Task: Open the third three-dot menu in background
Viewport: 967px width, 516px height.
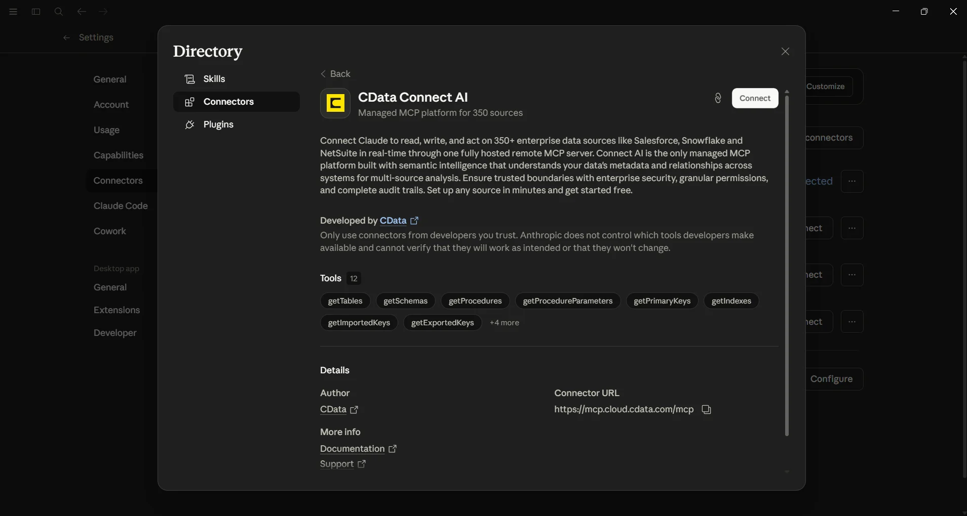Action: pyautogui.click(x=852, y=275)
